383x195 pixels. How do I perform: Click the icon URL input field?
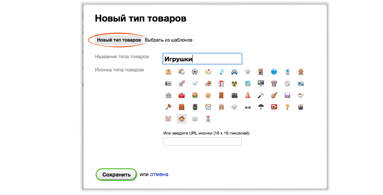coord(202,141)
